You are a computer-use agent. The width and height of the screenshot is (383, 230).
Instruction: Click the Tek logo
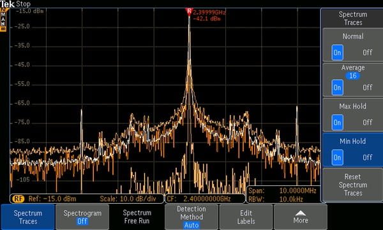7,4
